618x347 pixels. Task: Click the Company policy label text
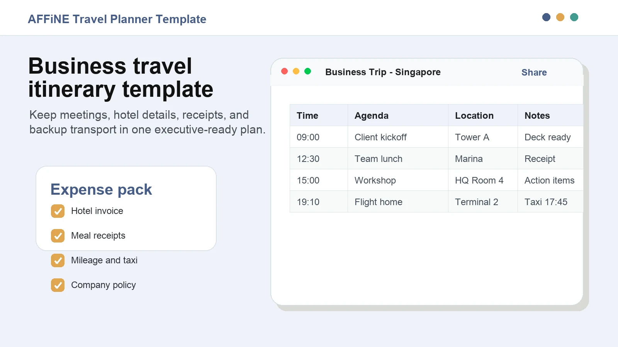[x=104, y=285]
